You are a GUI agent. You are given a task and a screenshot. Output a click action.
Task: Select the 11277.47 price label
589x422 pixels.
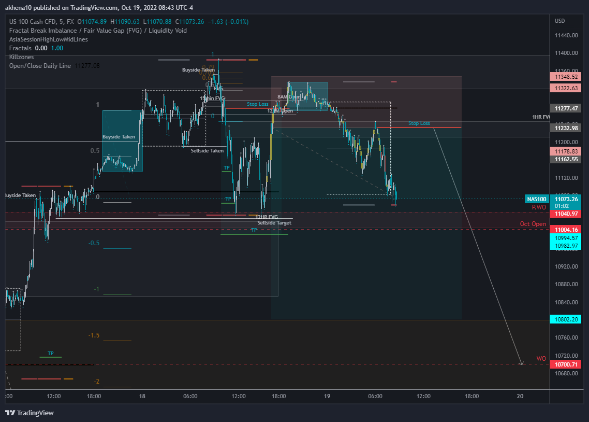pyautogui.click(x=566, y=108)
